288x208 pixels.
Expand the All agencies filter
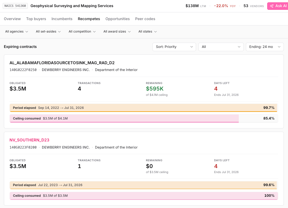17,32
